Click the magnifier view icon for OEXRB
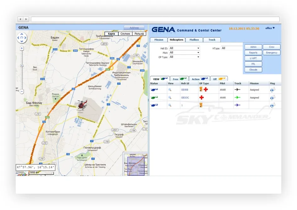Image resolution: width=297 pixels, height=210 pixels. point(170,90)
